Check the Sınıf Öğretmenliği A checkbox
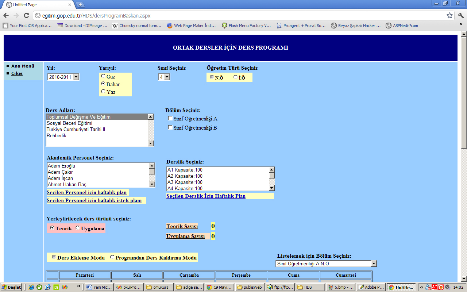 coord(170,118)
